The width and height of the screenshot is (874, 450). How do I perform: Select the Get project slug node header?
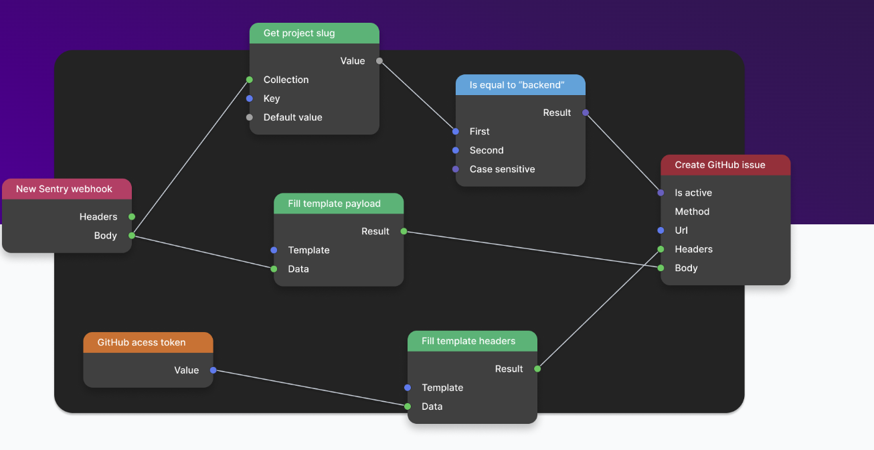coord(314,33)
